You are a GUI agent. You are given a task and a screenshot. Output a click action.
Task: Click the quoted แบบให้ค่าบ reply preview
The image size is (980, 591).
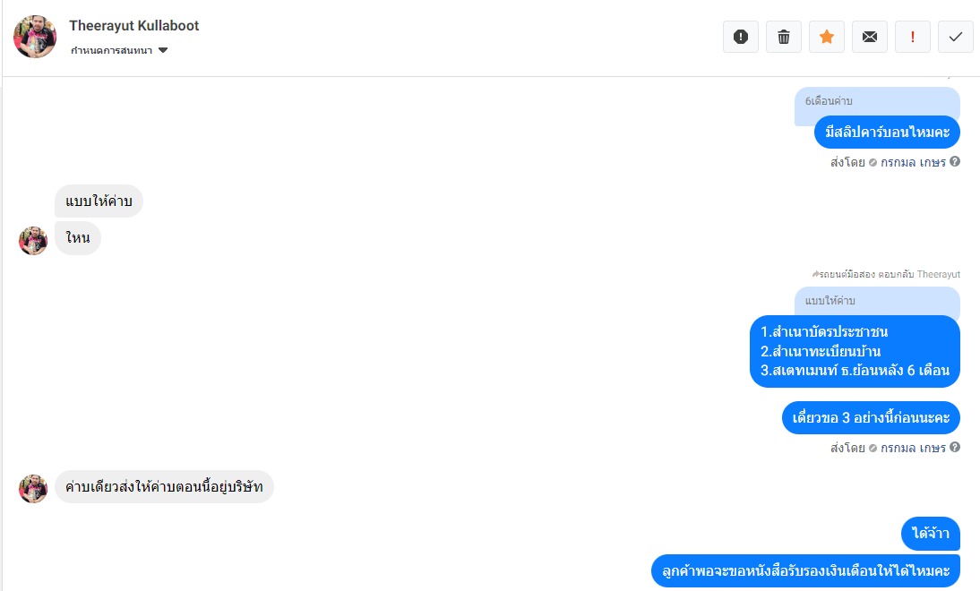[878, 301]
